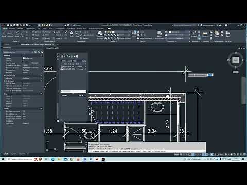Click the attach file icon in references palette

point(62,56)
